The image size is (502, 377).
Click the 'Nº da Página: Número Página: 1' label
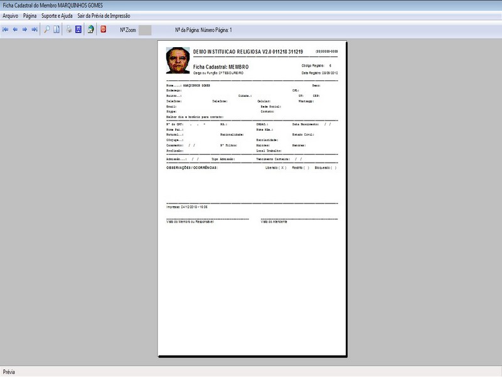point(203,30)
